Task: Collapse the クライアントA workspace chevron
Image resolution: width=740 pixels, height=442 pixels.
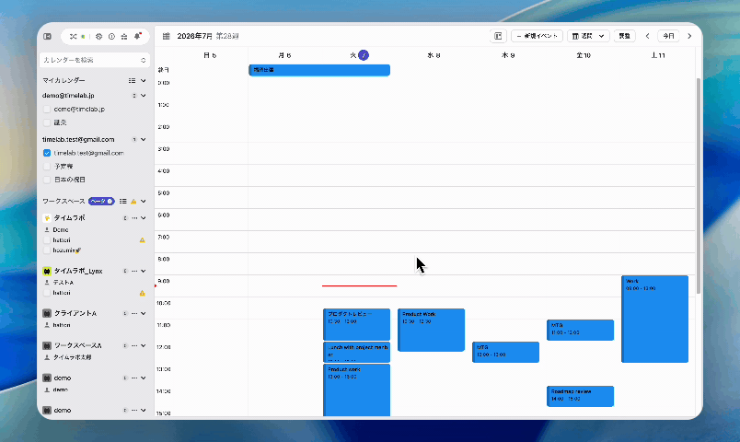Action: pos(143,314)
